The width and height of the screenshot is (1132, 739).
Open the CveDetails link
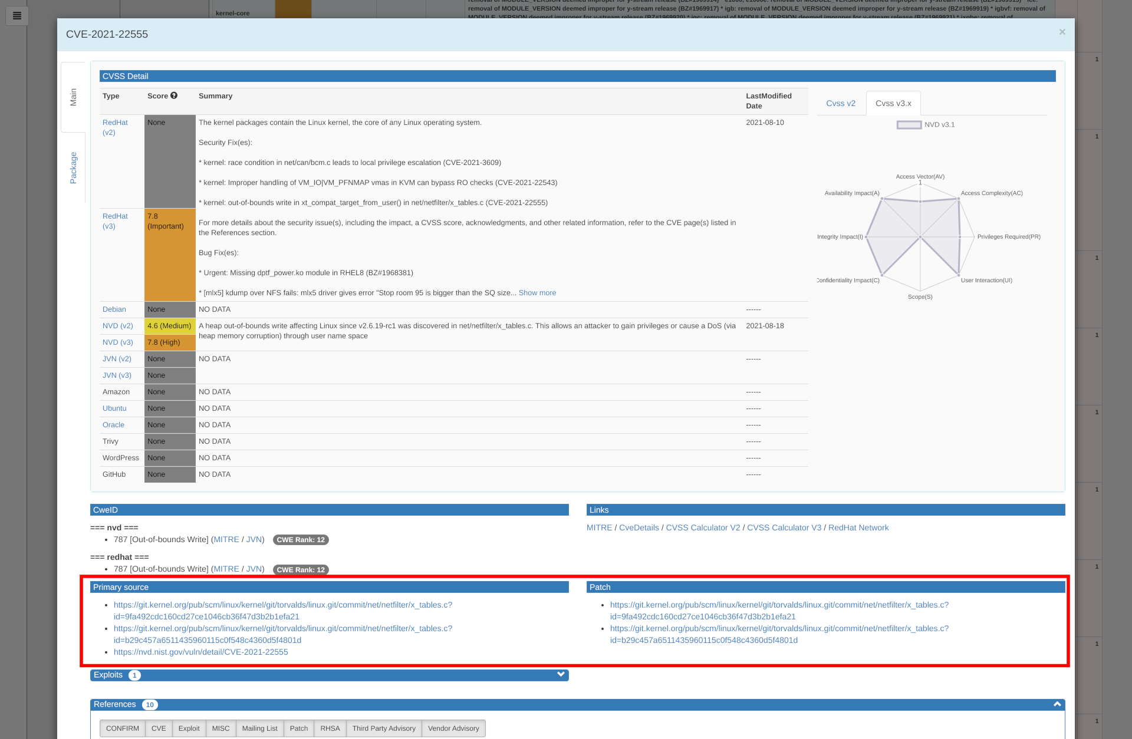point(639,528)
